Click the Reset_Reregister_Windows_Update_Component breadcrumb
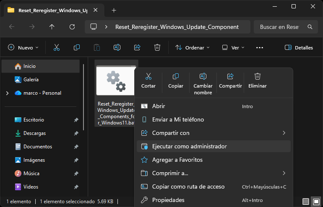This screenshot has height=207, width=323. (x=177, y=27)
